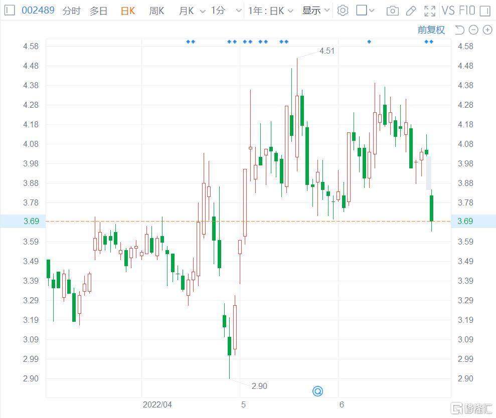Select the 日K daily candlestick tab

(128, 11)
